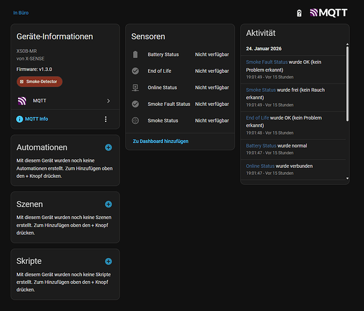Select the Smoke-Detector label chip
This screenshot has height=311, width=364.
pyautogui.click(x=39, y=81)
